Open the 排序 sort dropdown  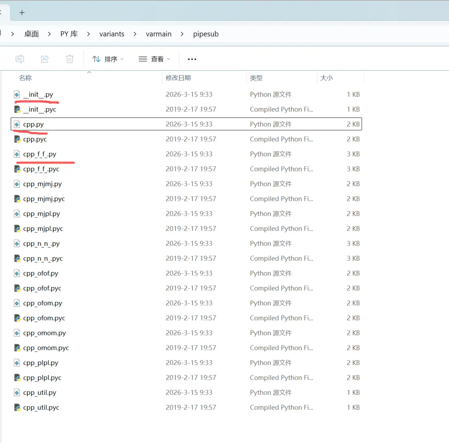[108, 59]
